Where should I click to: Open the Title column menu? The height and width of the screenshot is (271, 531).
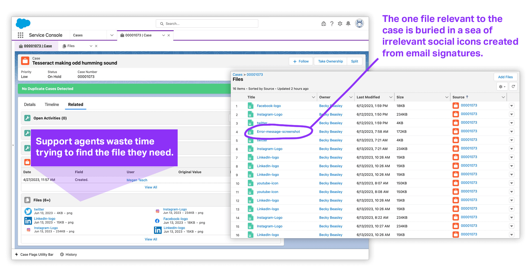[x=313, y=97]
